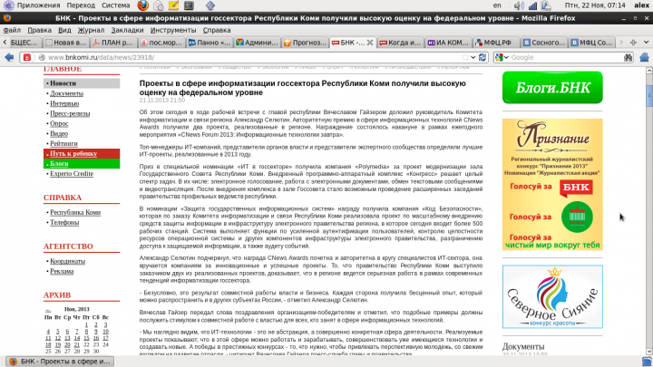Click the Google search input field
Image resolution: width=653 pixels, height=367 pixels.
pyautogui.click(x=564, y=57)
